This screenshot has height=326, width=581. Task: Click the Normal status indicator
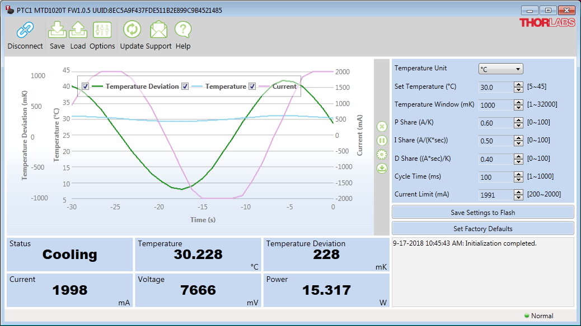coord(539,315)
